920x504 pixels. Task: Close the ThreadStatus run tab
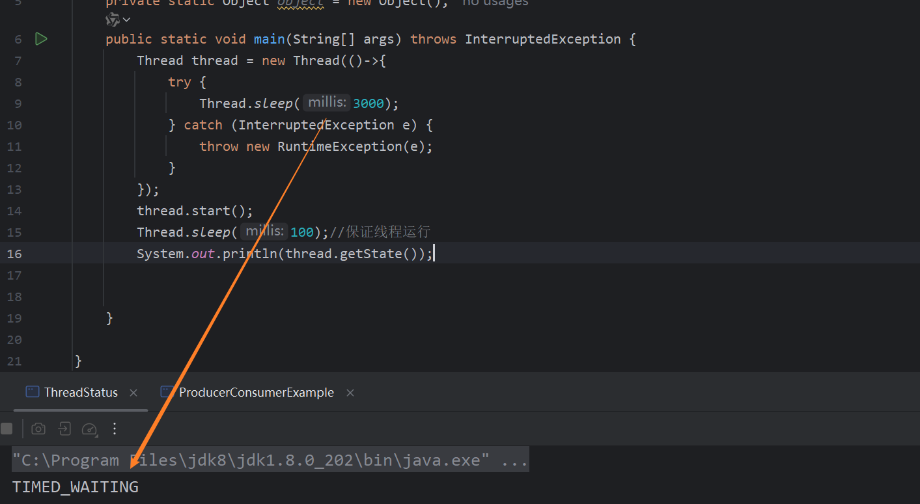point(133,393)
